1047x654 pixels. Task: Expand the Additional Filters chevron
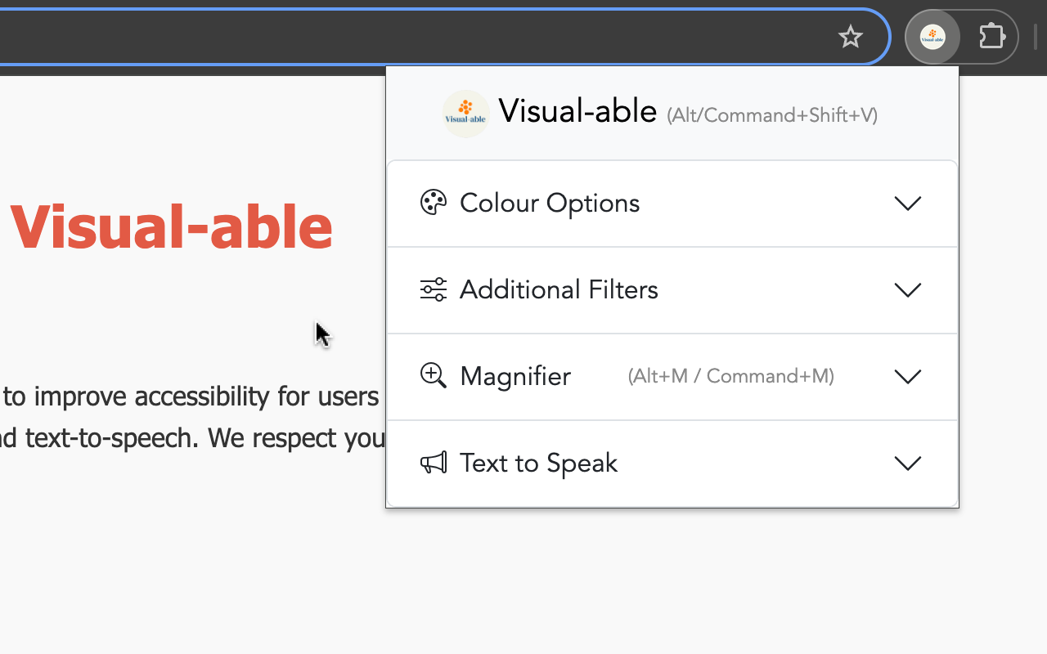tap(908, 289)
